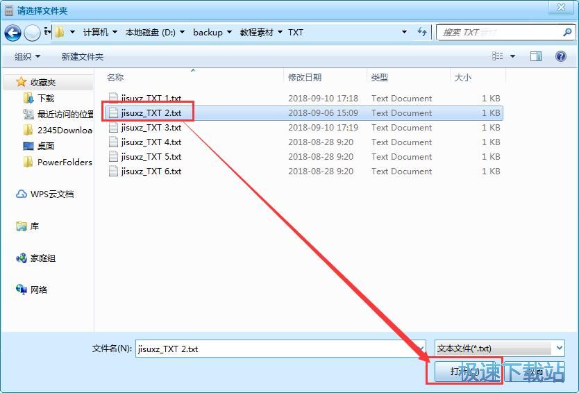579x393 pixels.
Task: Toggle the preview pane icon
Action: pos(536,56)
